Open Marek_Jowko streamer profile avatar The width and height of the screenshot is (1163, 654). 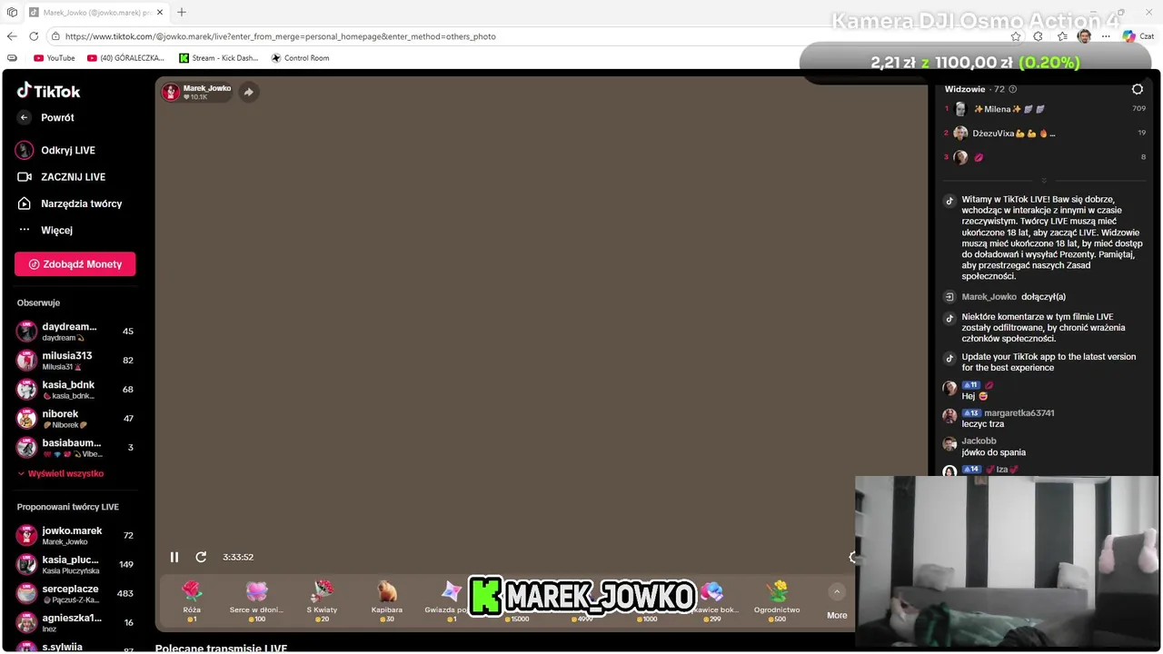click(x=171, y=92)
